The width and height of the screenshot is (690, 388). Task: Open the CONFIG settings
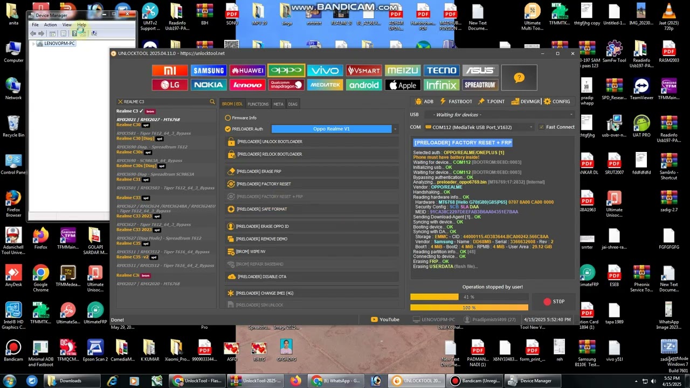pyautogui.click(x=557, y=101)
